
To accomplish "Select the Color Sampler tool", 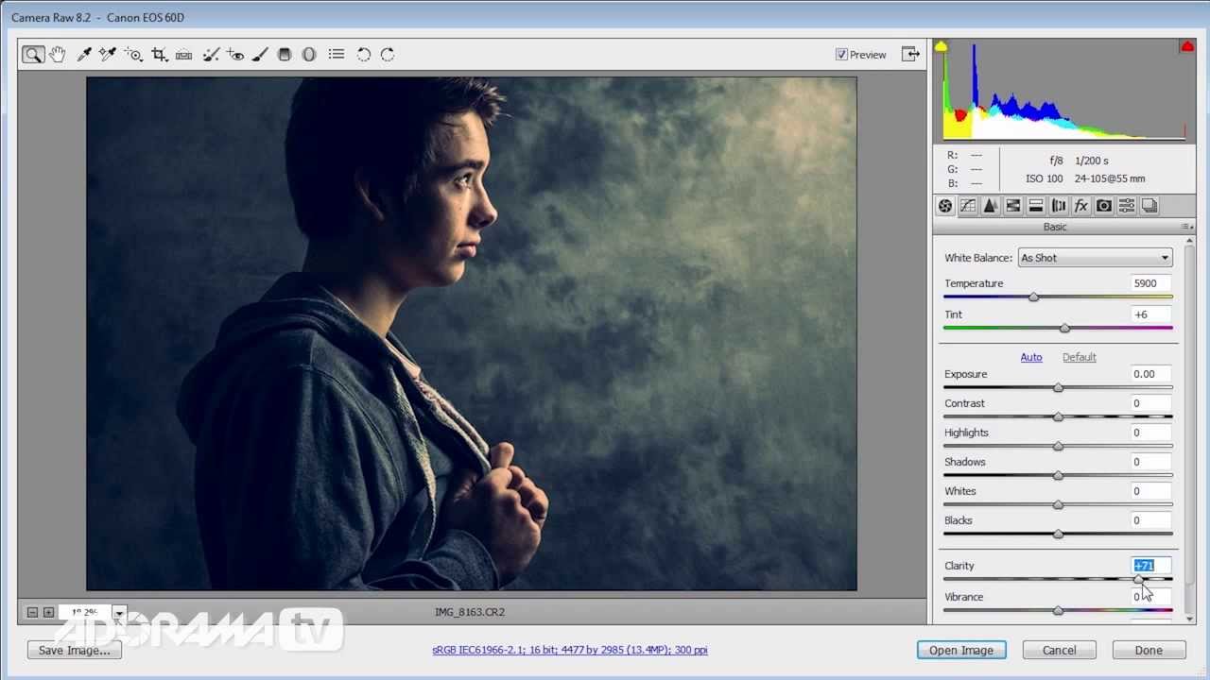I will click(108, 55).
